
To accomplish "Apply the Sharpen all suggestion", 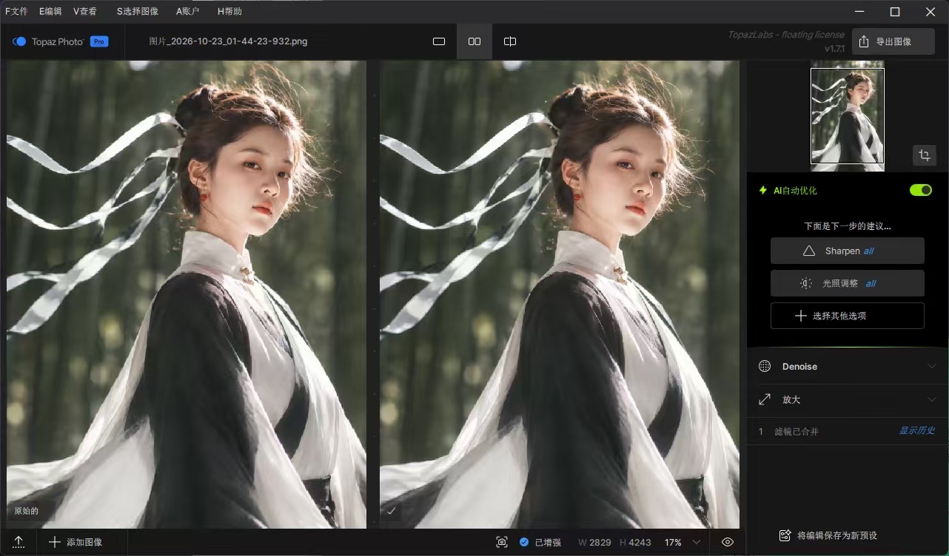I will (x=848, y=251).
